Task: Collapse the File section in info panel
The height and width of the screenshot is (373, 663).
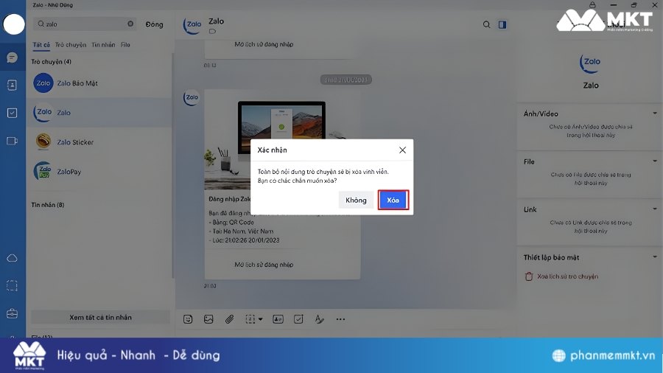Action: coord(655,161)
